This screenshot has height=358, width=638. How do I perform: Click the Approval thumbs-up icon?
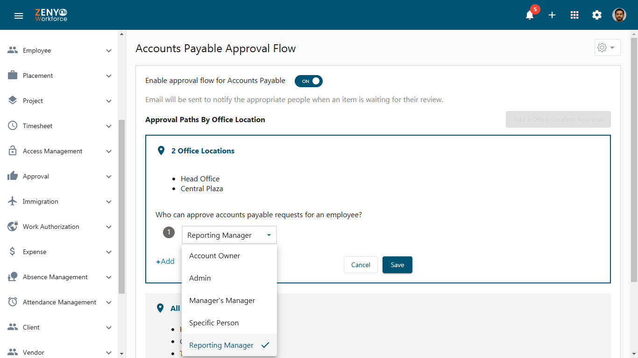click(13, 176)
